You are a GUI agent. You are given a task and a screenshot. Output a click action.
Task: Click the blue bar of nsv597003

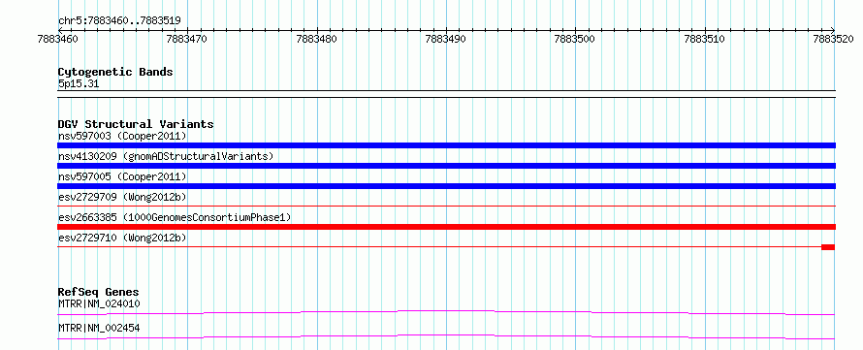[x=446, y=145]
